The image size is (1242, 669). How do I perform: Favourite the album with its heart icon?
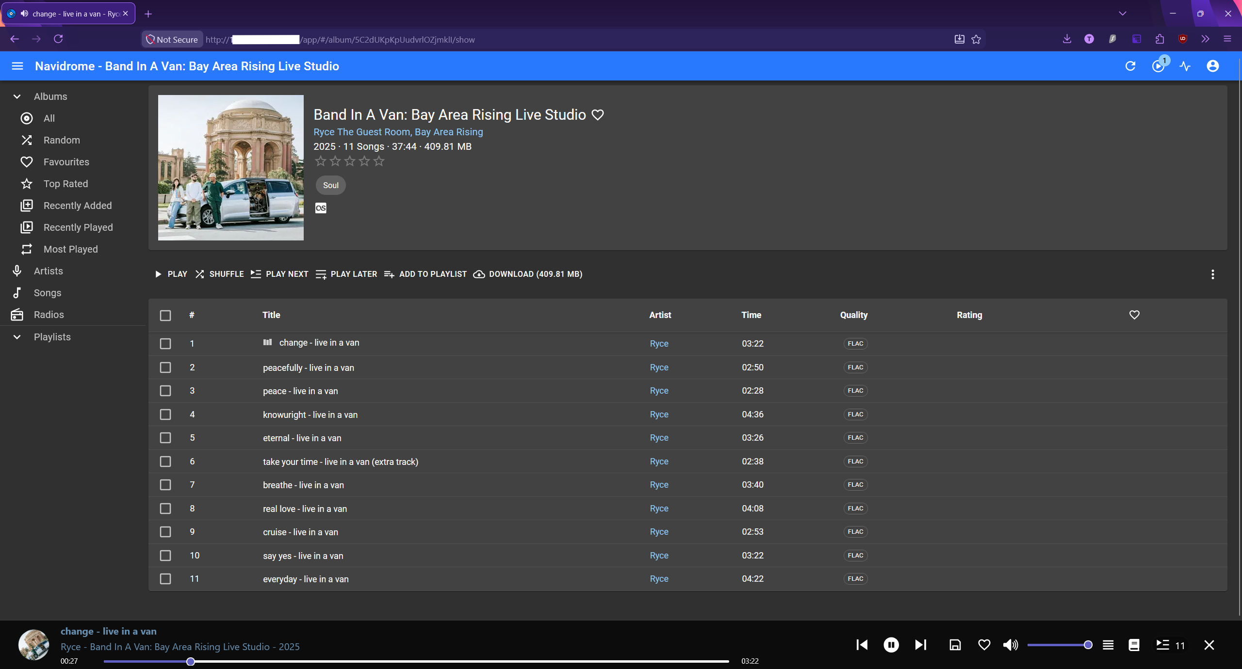pos(598,115)
